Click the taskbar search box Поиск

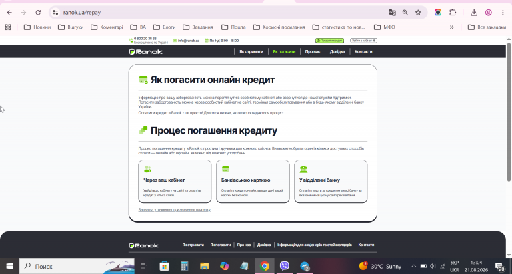point(77,266)
